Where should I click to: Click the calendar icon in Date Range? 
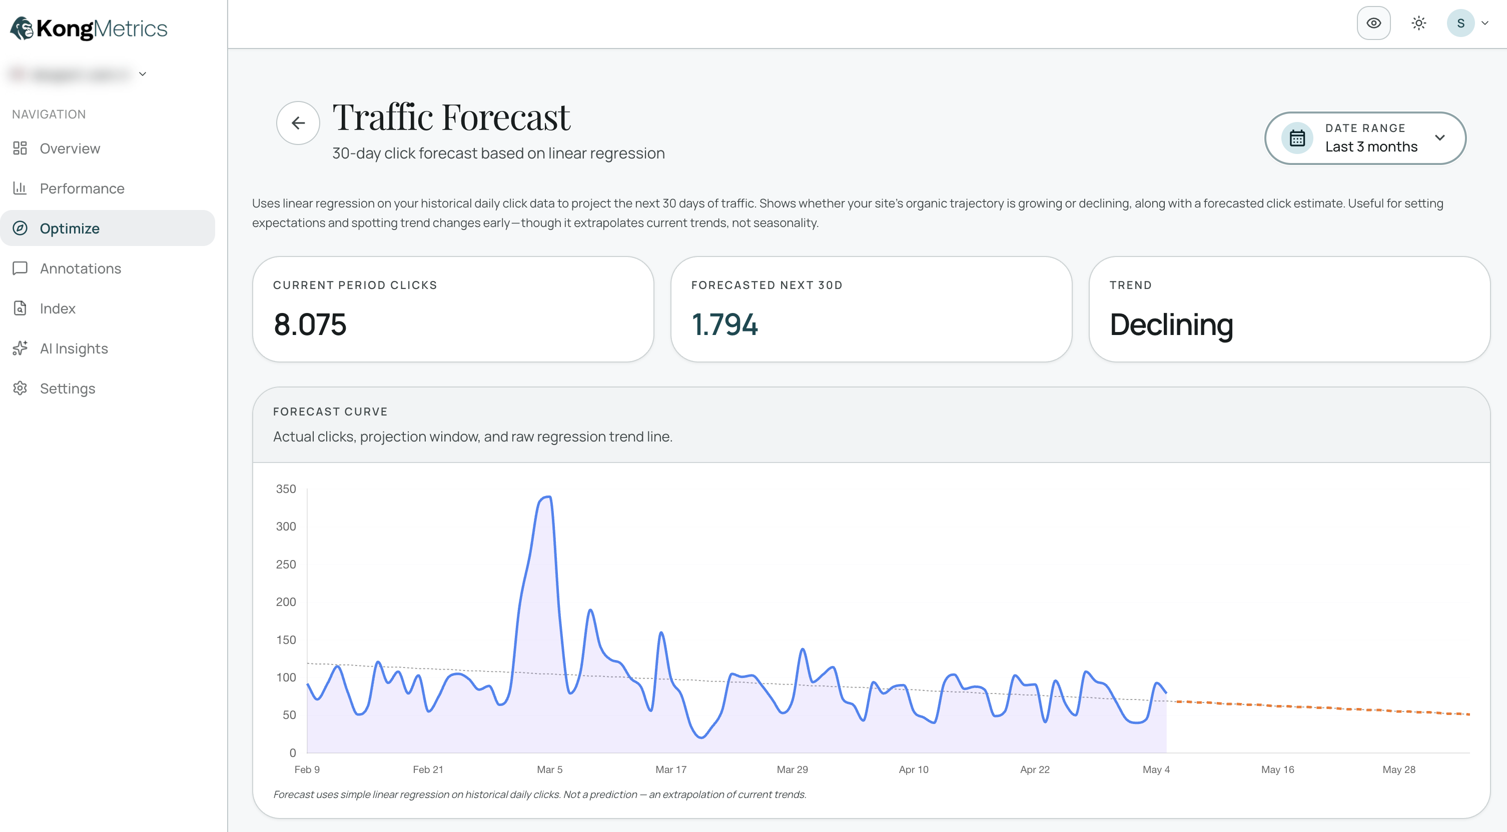coord(1297,138)
